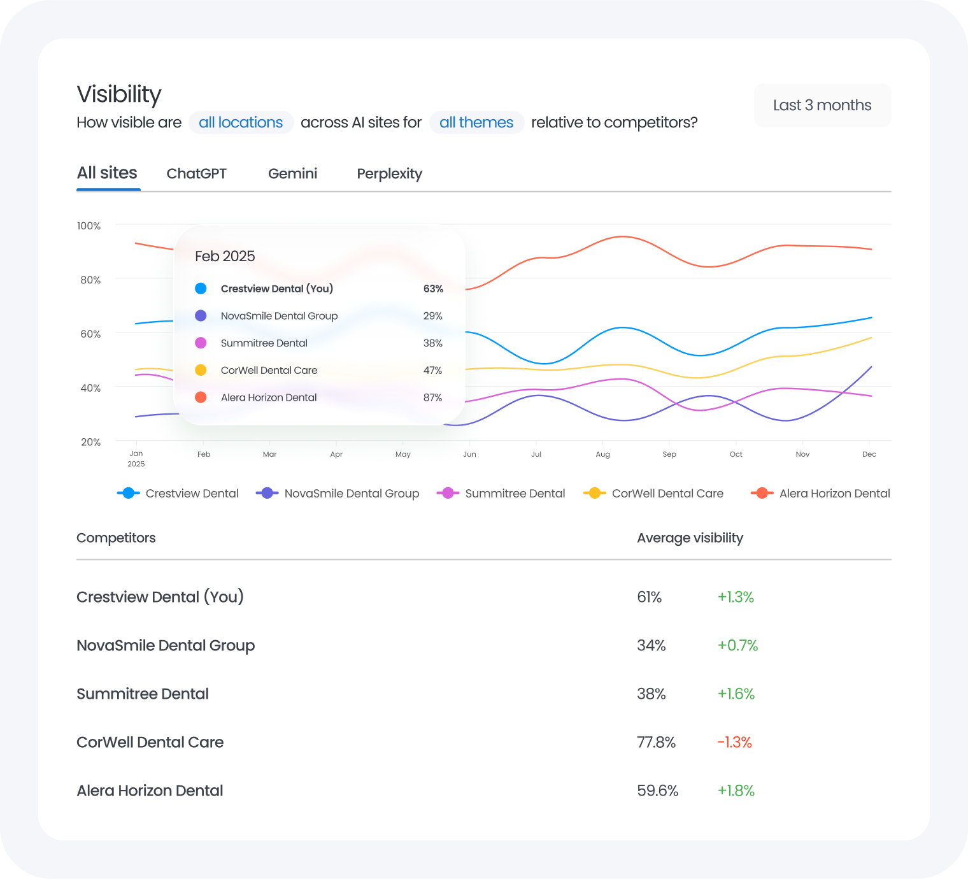The height and width of the screenshot is (879, 968).
Task: Click the yellow legend marker for CorWell Dental Care
Action: point(594,492)
